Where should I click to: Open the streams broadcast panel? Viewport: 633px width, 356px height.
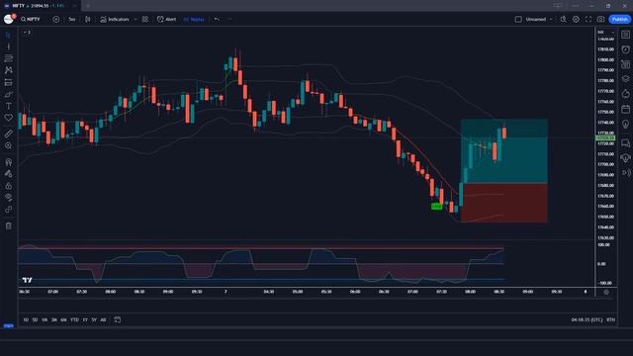(x=625, y=173)
